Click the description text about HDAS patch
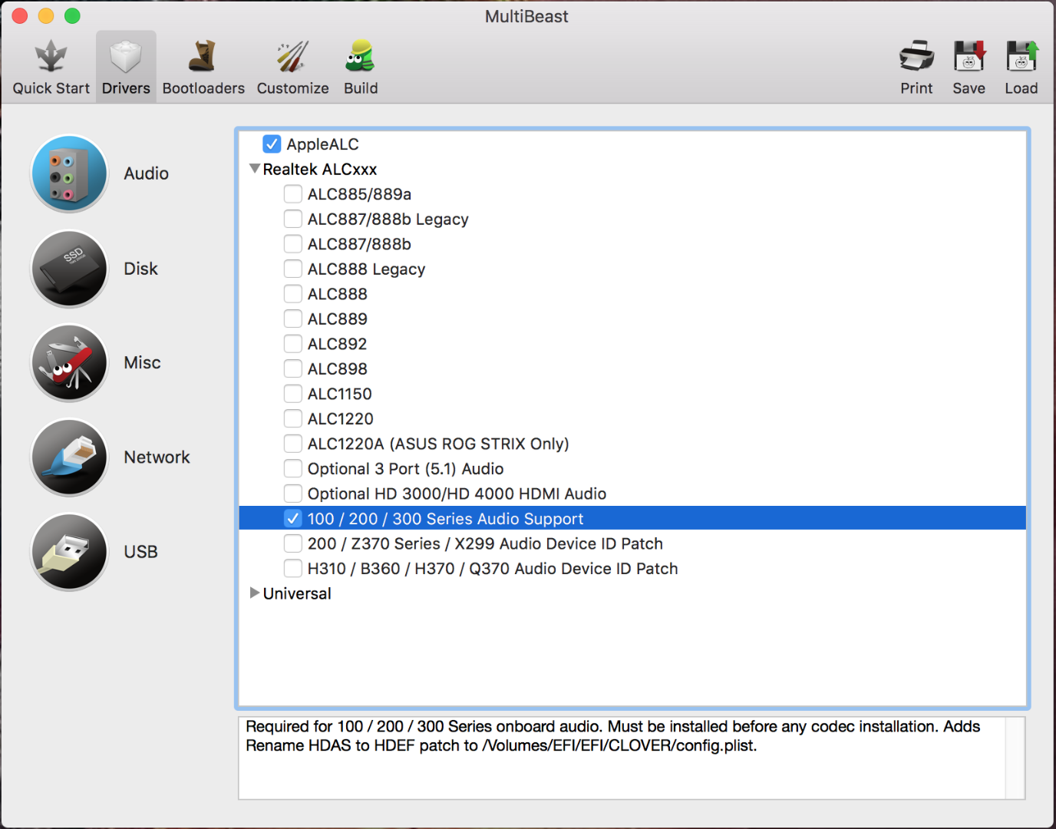Image resolution: width=1056 pixels, height=829 pixels. 612,736
